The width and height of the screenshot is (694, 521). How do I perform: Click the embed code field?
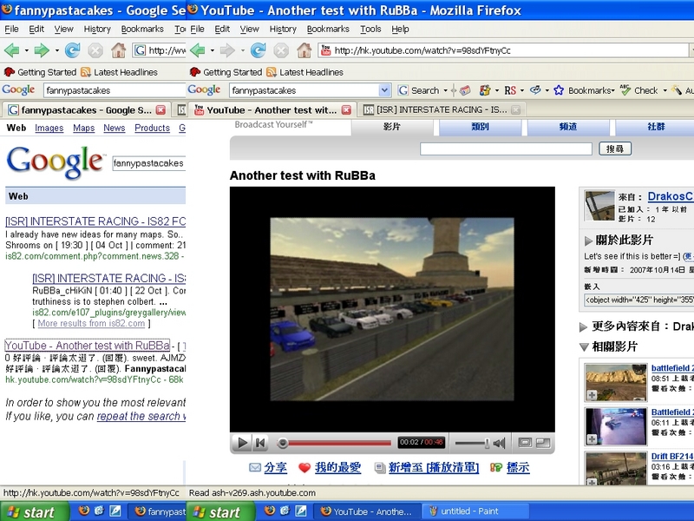[638, 300]
